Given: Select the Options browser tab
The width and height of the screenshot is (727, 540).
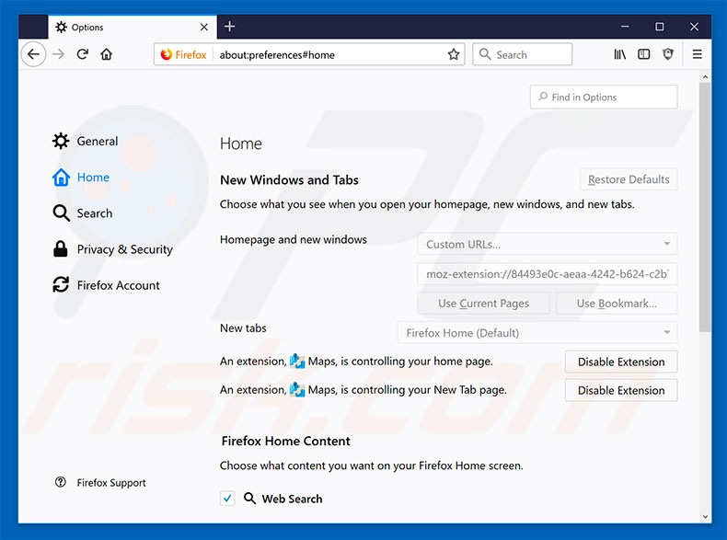Looking at the screenshot, I should [133, 27].
